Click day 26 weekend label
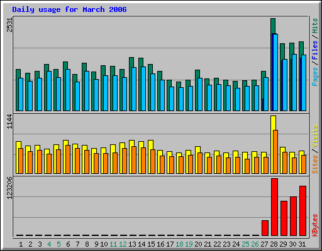Viewport: 322px width, 251px height. pyautogui.click(x=255, y=244)
